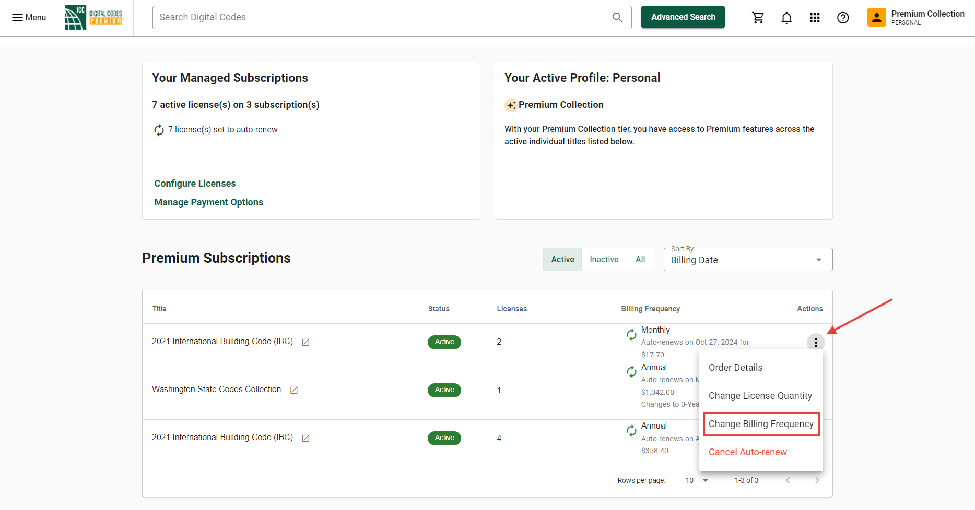Switch filter to Inactive subscriptions

click(604, 259)
